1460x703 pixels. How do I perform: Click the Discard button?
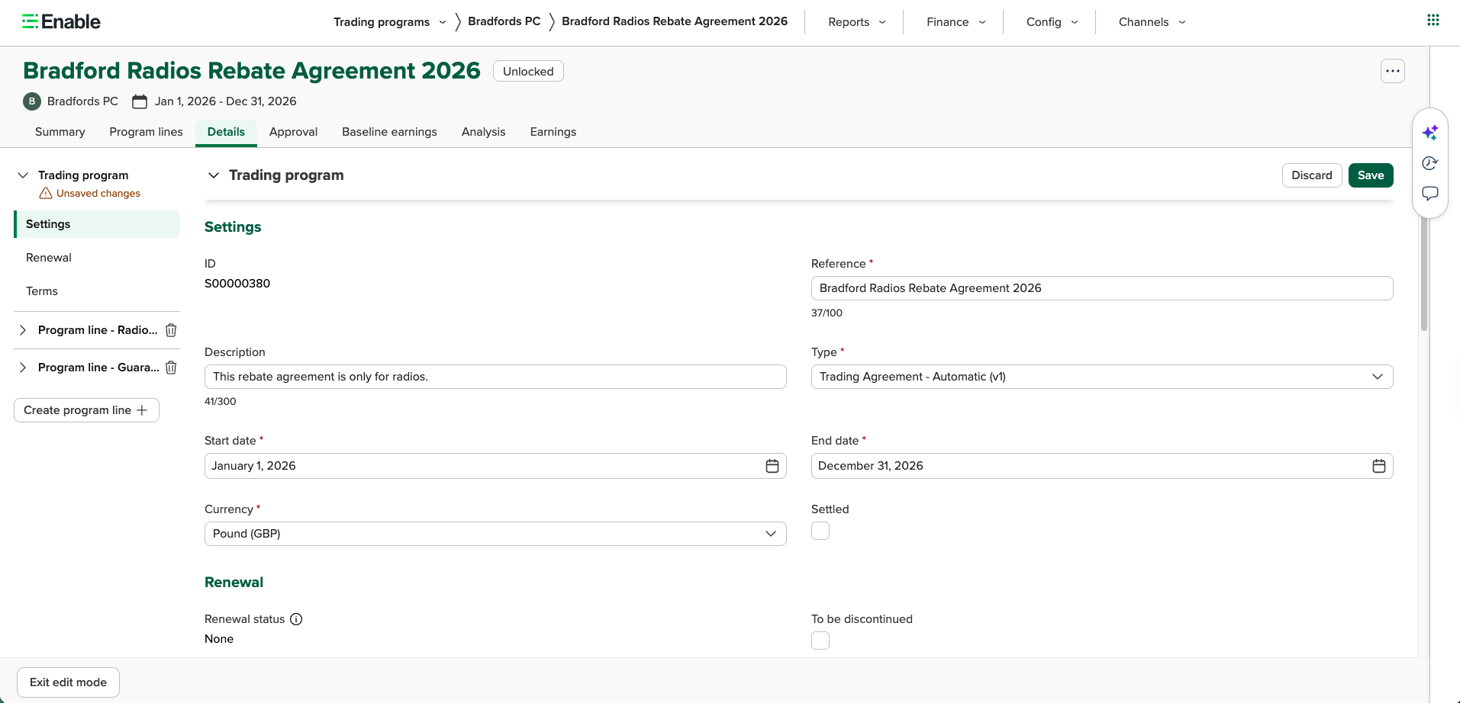1312,175
